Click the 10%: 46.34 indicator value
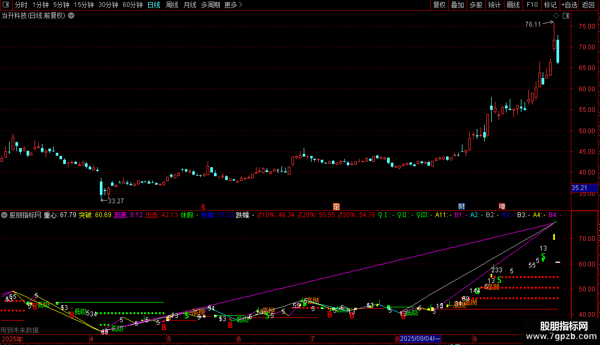The height and width of the screenshot is (345, 600). [276, 215]
